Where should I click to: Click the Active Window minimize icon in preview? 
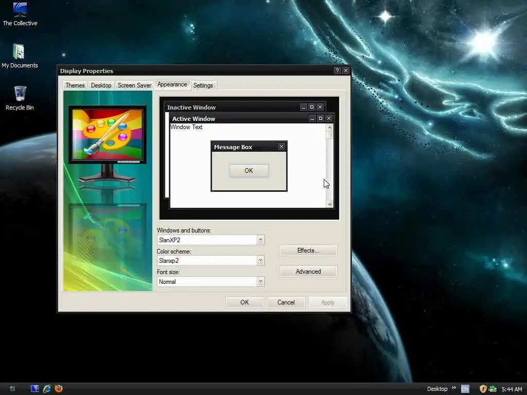[312, 119]
